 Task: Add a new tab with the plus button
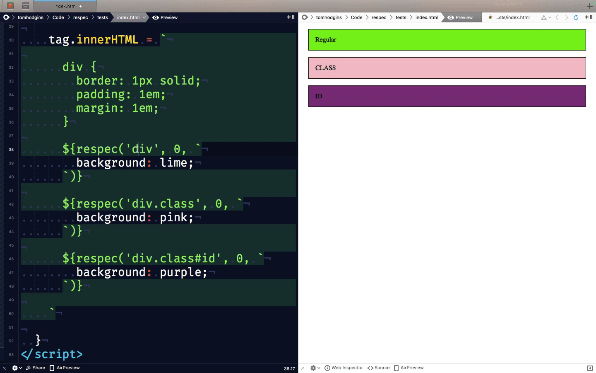pyautogui.click(x=590, y=6)
